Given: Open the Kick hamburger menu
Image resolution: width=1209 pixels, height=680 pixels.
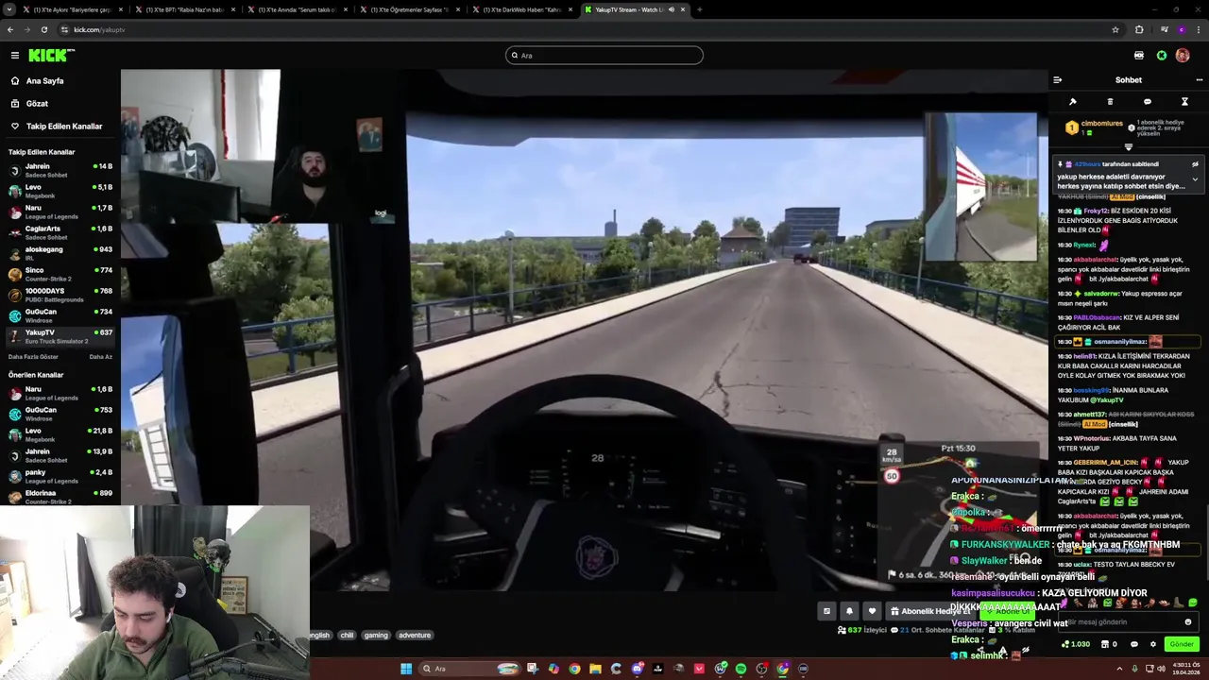Looking at the screenshot, I should 14,56.
